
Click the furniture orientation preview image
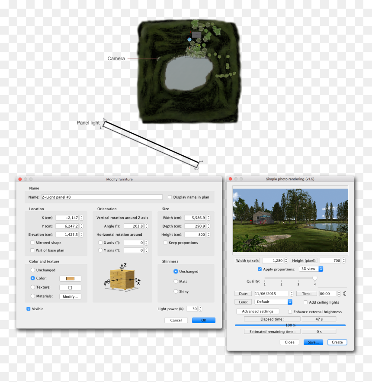122,277
